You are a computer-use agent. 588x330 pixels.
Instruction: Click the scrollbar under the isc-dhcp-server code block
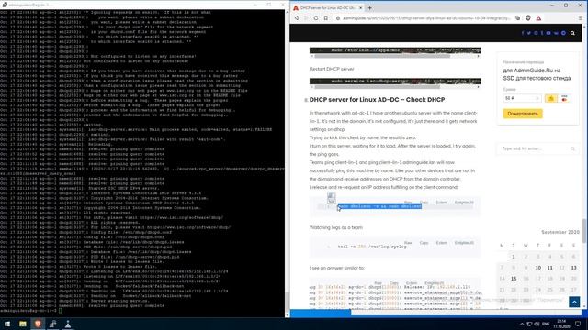[377, 87]
